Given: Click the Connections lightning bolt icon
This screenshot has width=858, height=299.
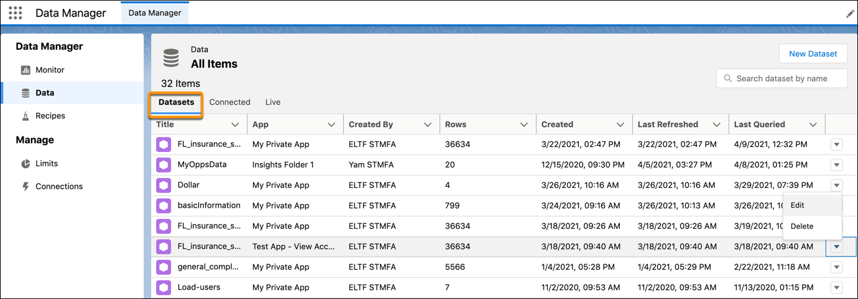Looking at the screenshot, I should (x=25, y=187).
